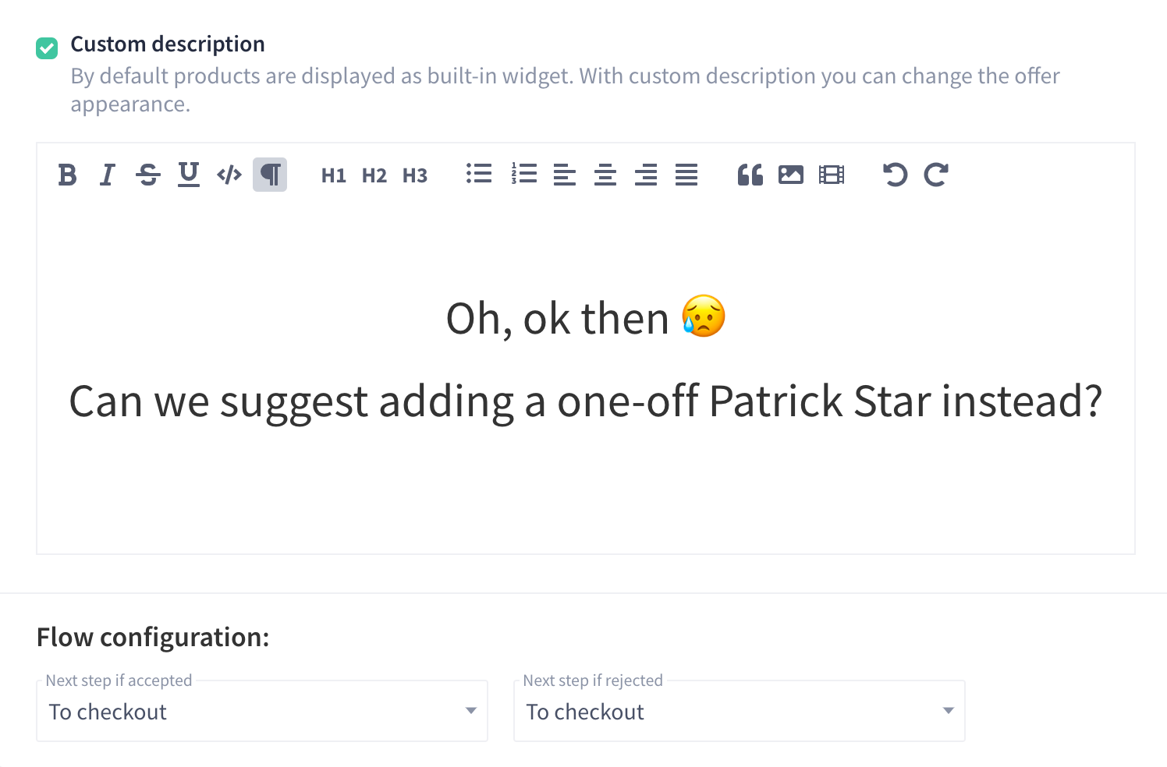Undo the last edit
The height and width of the screenshot is (767, 1167).
pyautogui.click(x=896, y=175)
